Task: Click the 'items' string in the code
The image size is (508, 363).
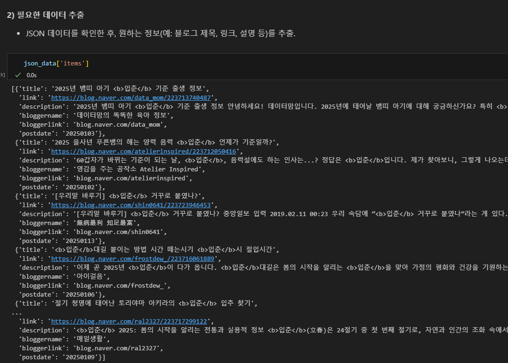Action: tap(72, 63)
